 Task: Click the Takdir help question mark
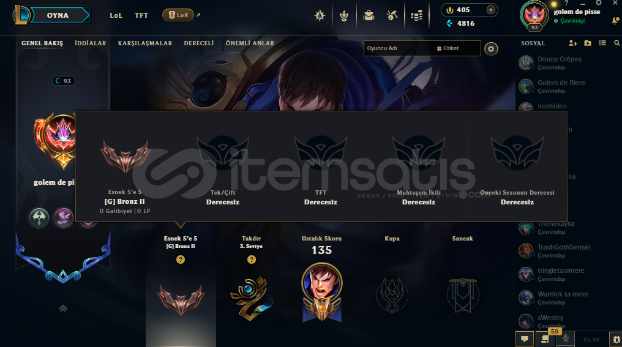pyautogui.click(x=252, y=259)
